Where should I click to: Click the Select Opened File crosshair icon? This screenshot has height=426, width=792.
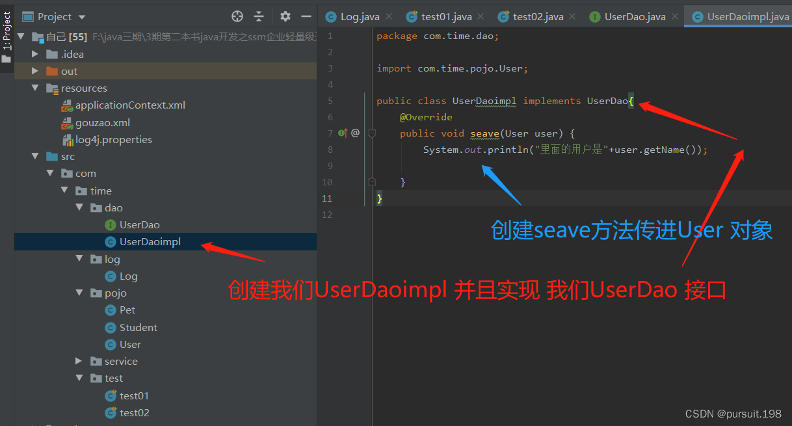point(237,16)
